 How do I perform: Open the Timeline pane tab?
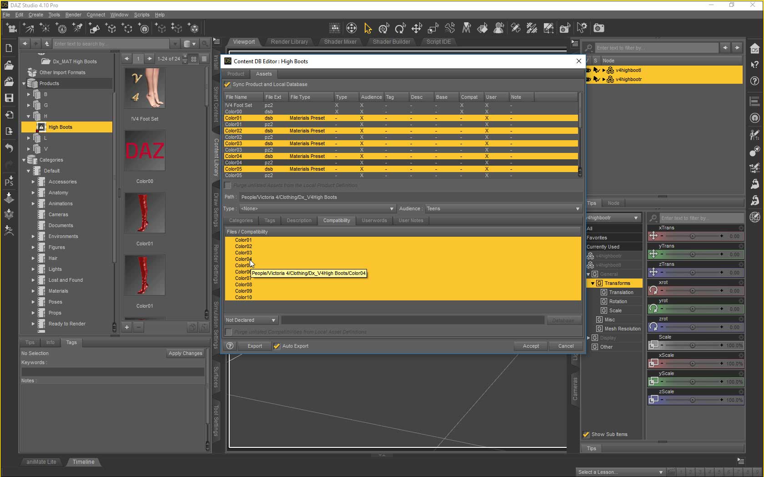(84, 462)
